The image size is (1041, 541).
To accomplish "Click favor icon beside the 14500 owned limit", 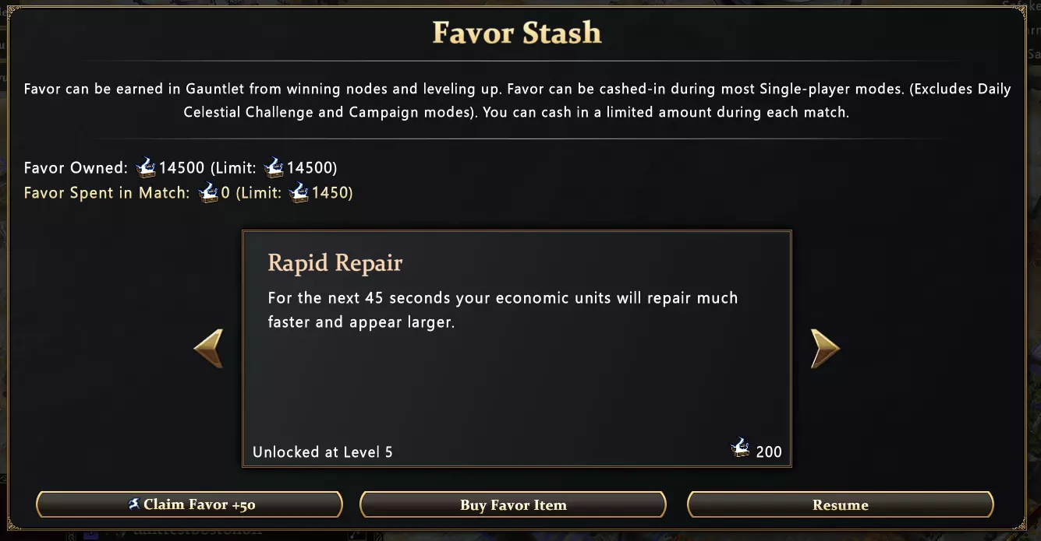I will pyautogui.click(x=274, y=167).
